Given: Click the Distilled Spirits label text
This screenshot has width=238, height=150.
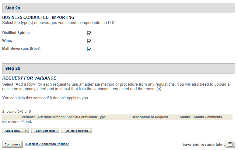Looking at the screenshot, I should click(16, 32).
